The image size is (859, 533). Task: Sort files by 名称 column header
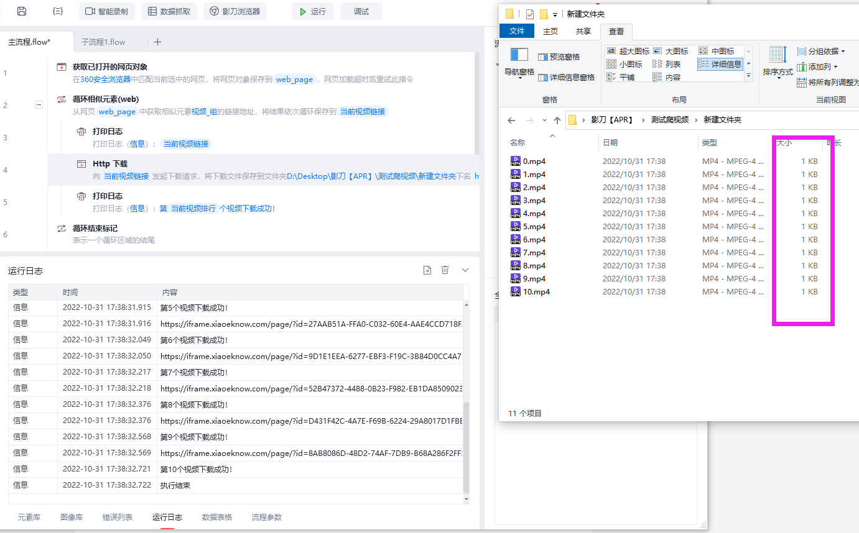click(518, 143)
